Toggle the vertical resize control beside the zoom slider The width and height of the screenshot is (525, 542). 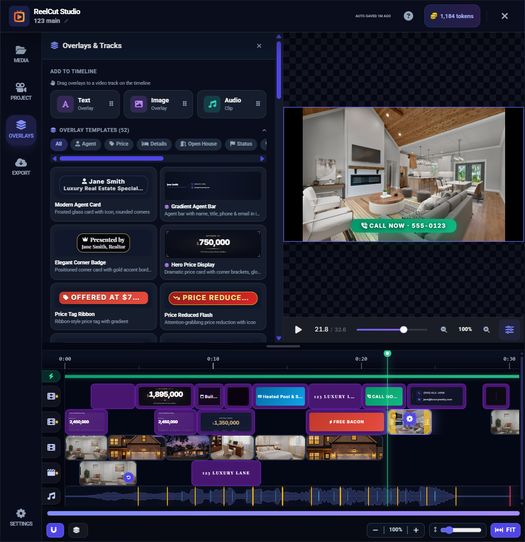[x=435, y=530]
